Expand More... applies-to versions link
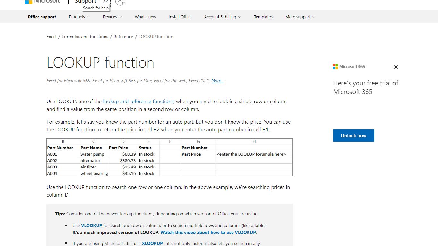This screenshot has width=438, height=246. pos(217,81)
